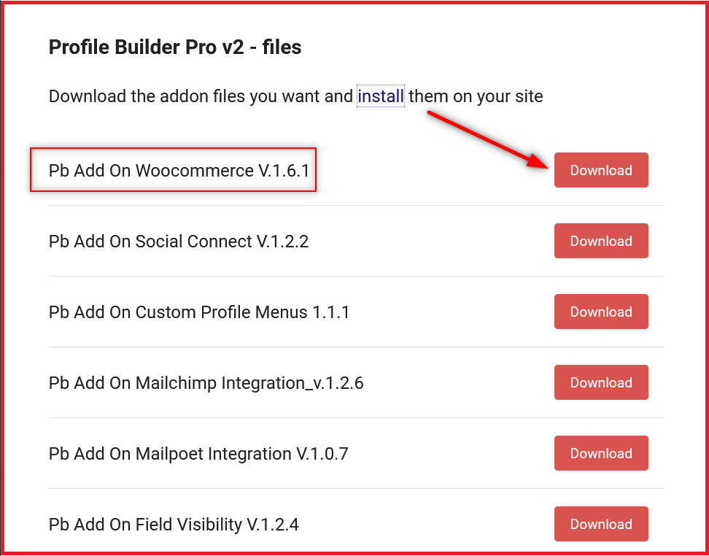
Task: Open the install instructions link
Action: [381, 96]
